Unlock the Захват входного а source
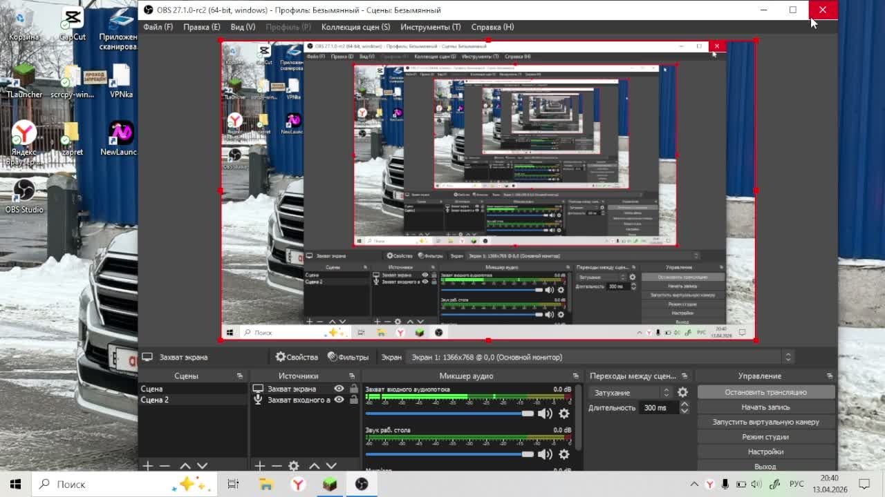 pyautogui.click(x=354, y=400)
